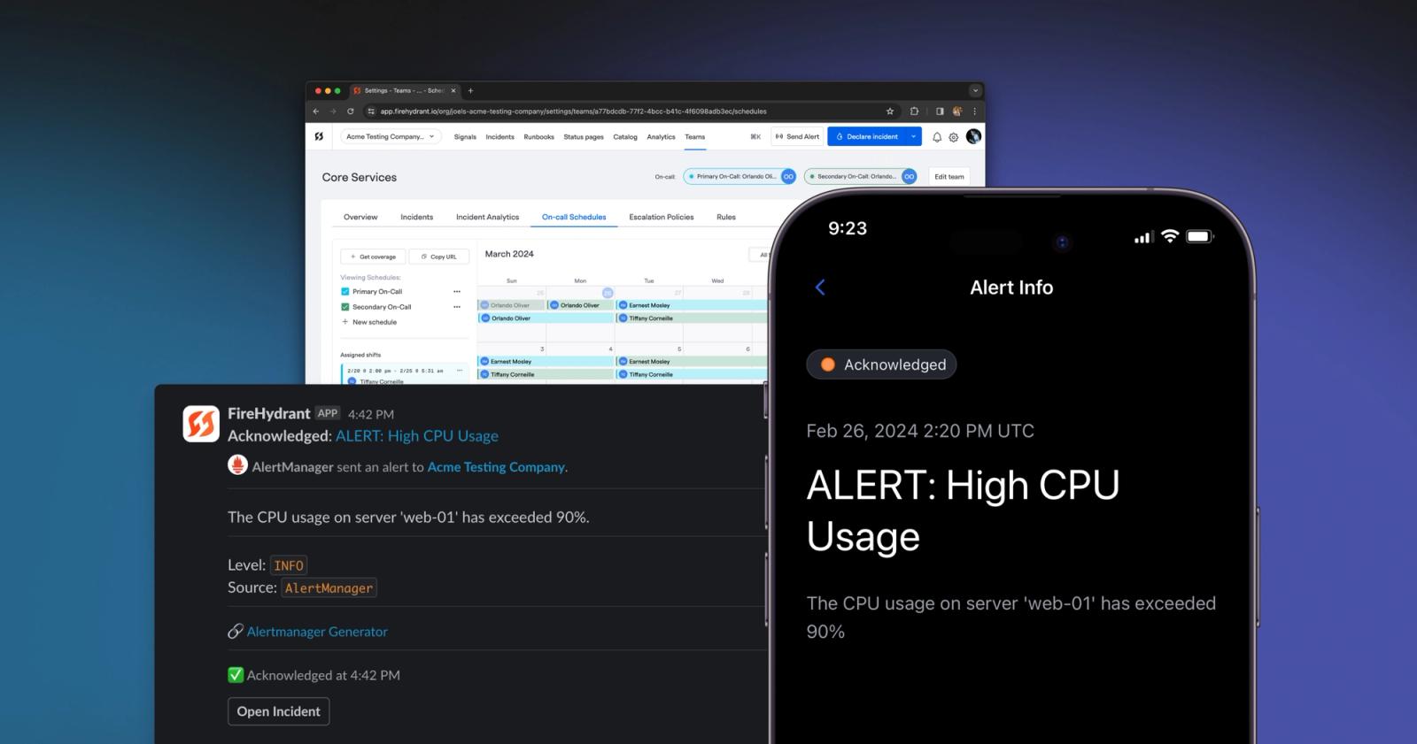The width and height of the screenshot is (1417, 744).
Task: Click the browser extensions puzzle icon
Action: (x=914, y=111)
